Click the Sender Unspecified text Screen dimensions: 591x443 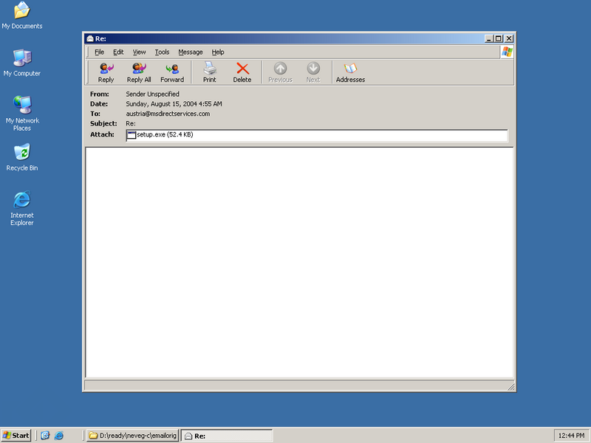(152, 95)
